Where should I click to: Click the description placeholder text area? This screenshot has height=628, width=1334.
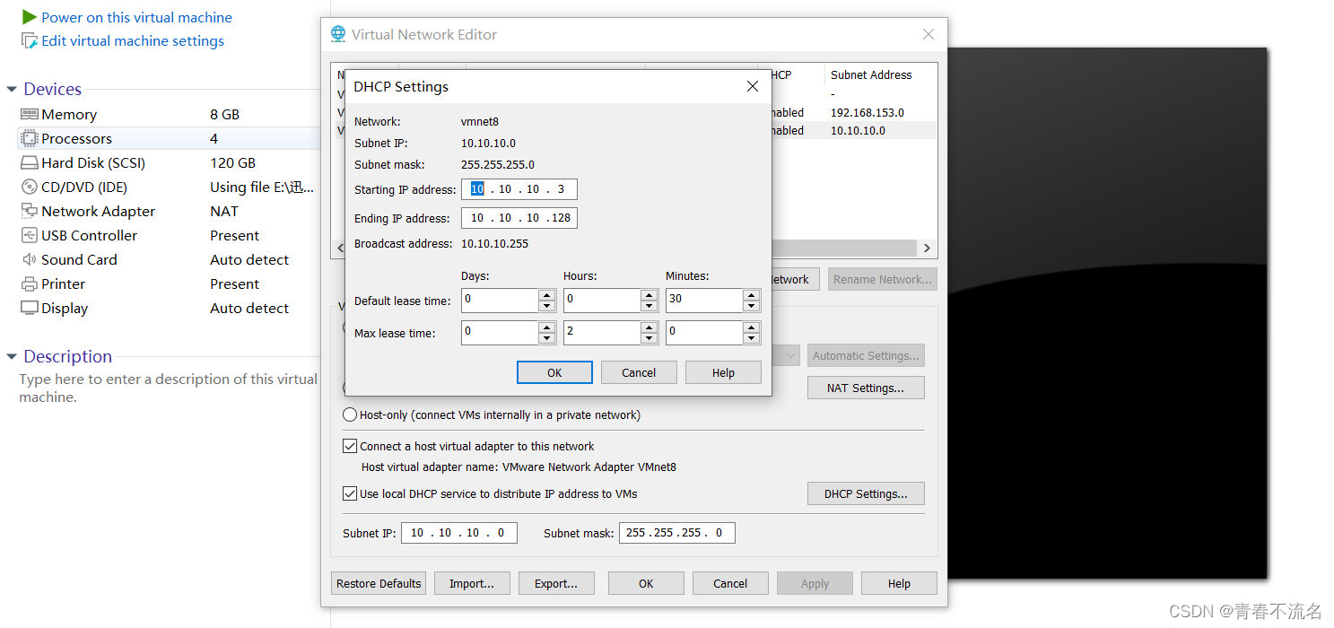tap(169, 388)
